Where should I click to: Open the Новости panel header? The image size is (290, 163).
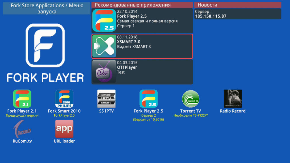[x=237, y=4]
